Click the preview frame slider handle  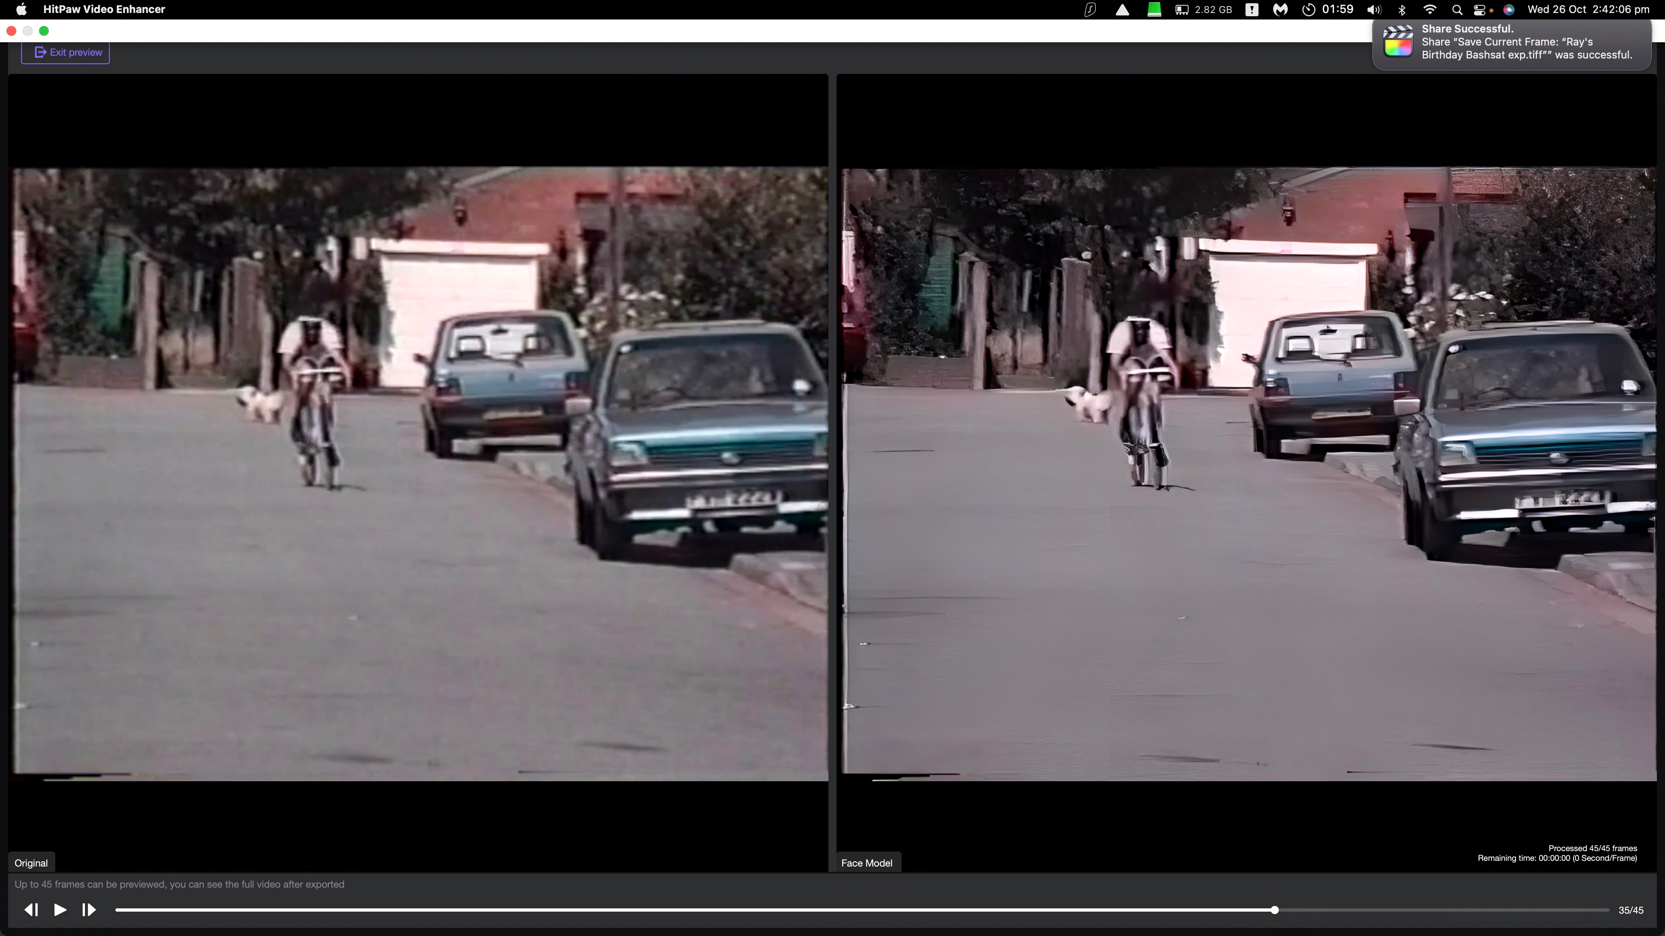(x=1274, y=910)
